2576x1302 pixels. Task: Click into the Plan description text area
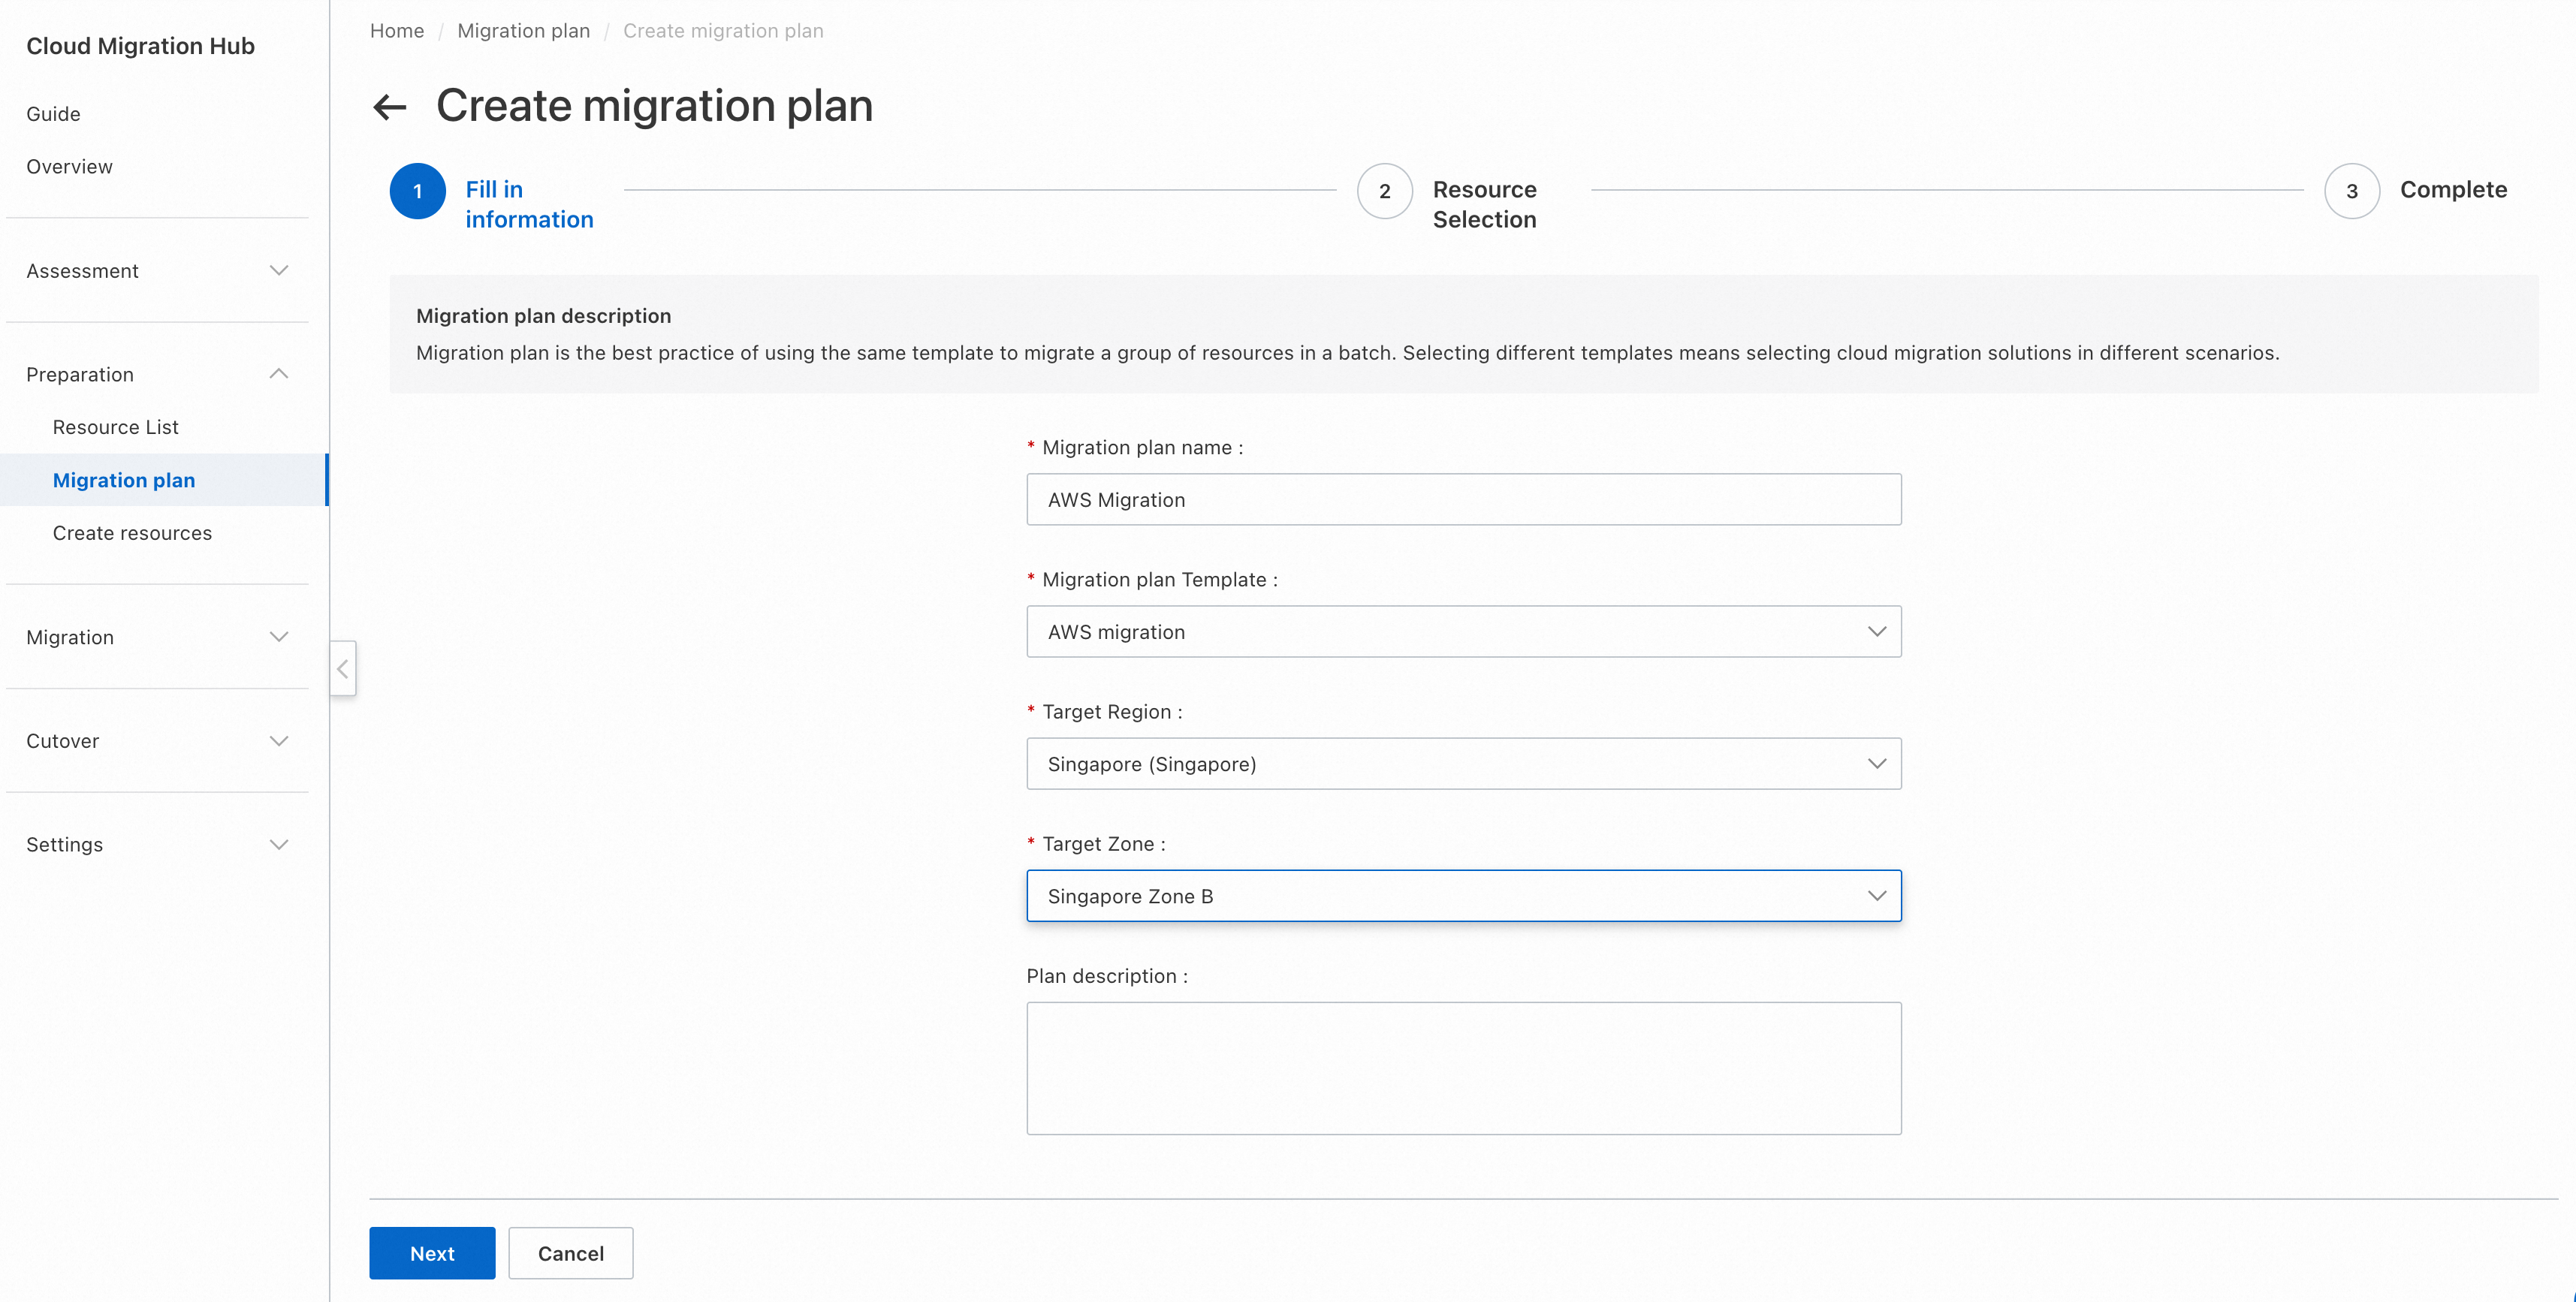coord(1463,1068)
